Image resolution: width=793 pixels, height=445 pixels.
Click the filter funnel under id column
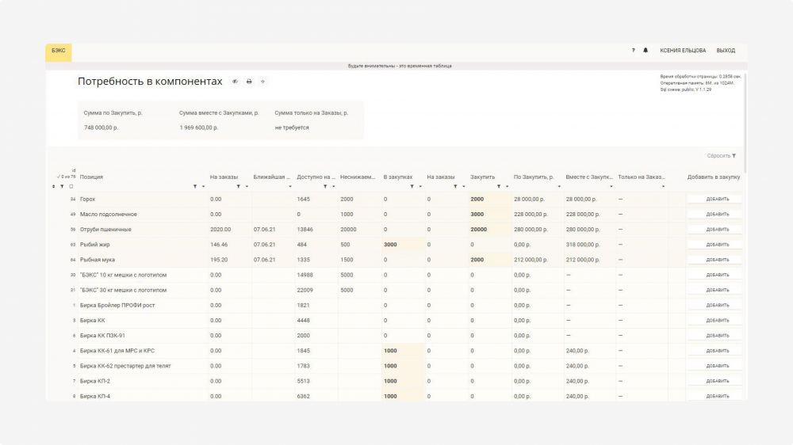point(62,186)
